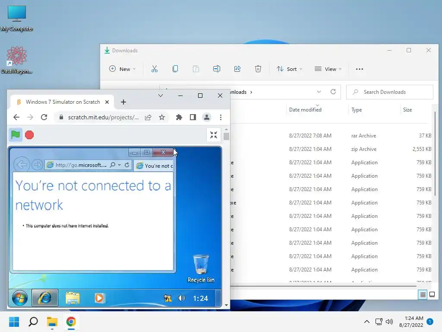442x332 pixels.
Task: Open the New dropdown in Downloads window
Action: click(122, 69)
